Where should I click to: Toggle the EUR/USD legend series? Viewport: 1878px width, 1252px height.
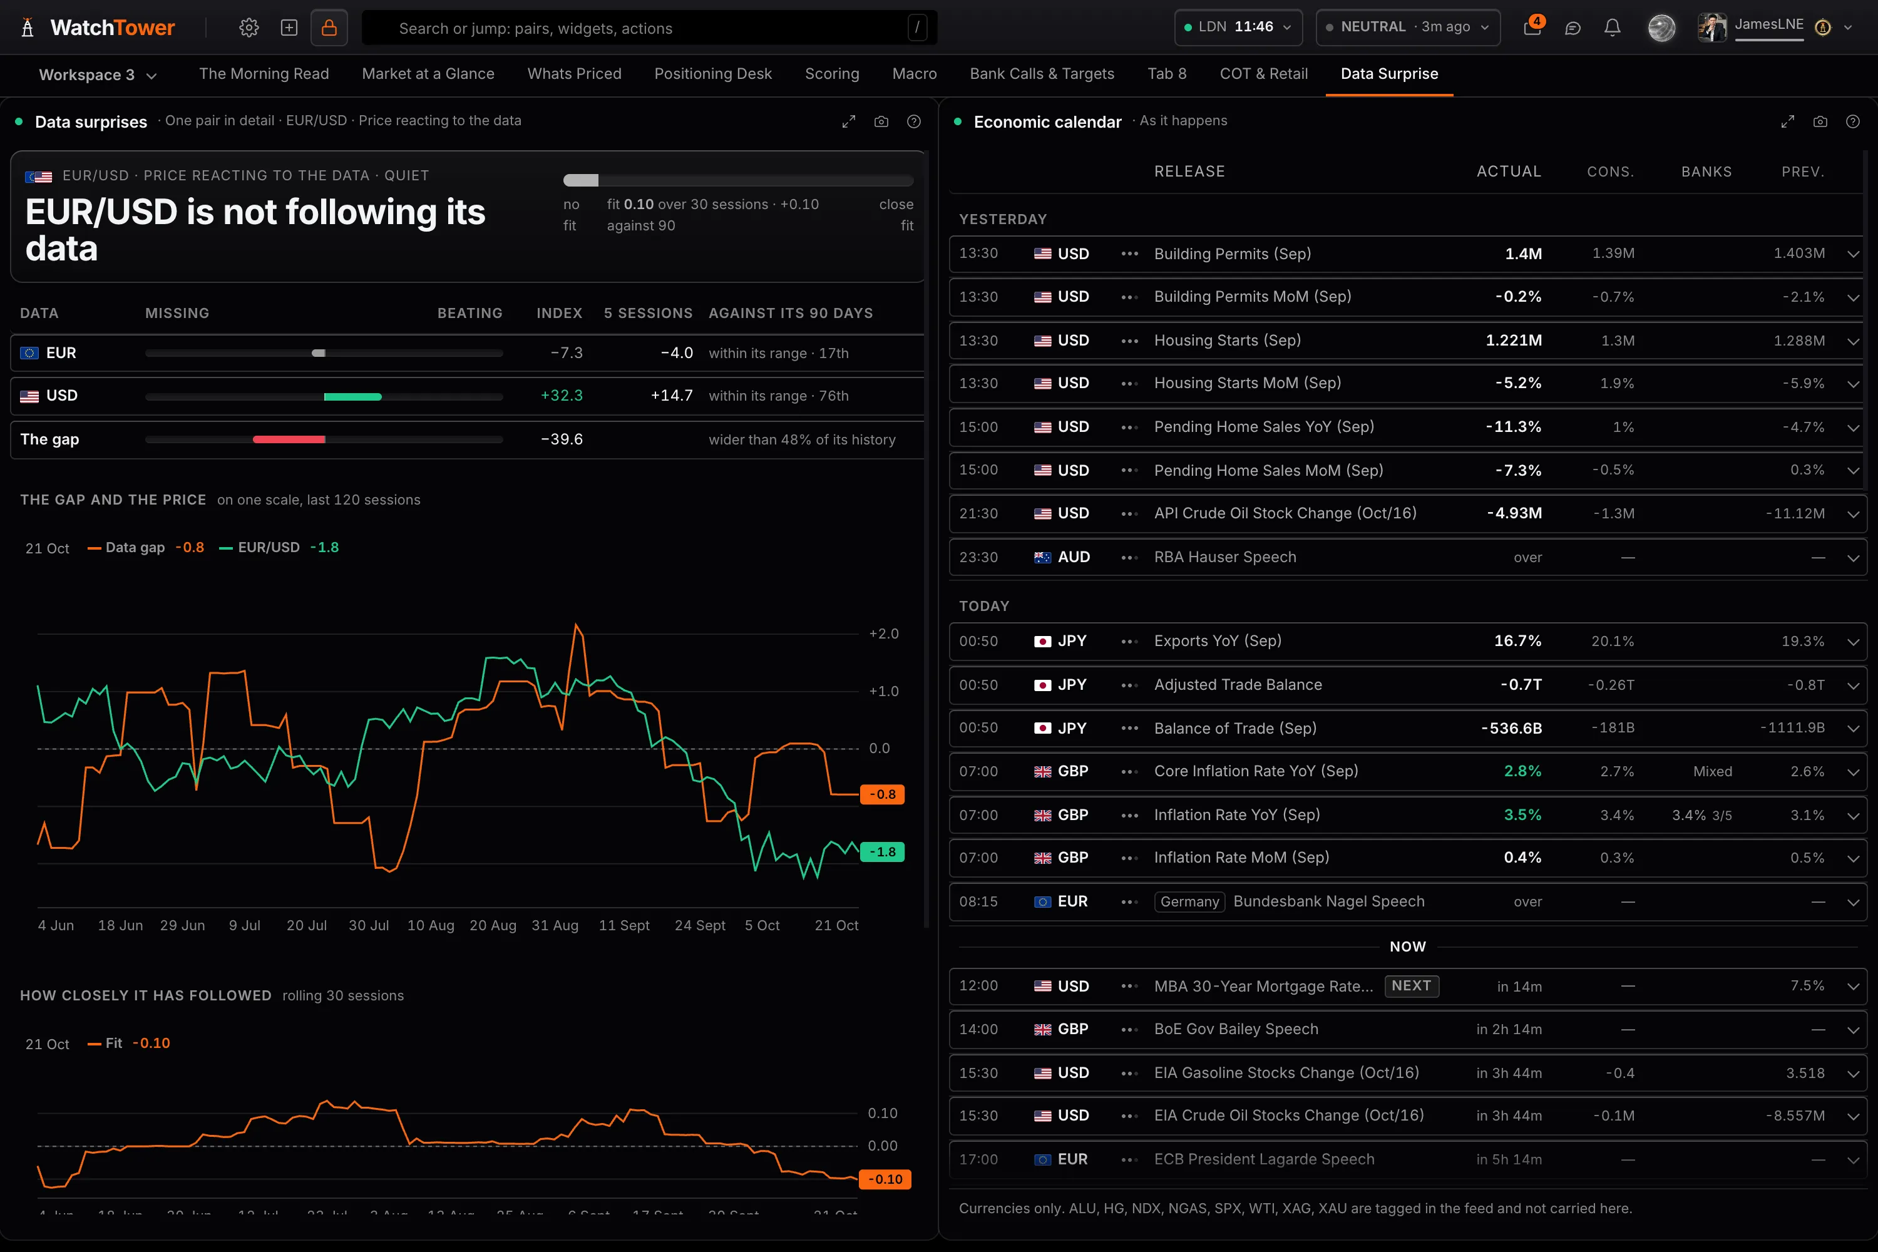point(279,548)
